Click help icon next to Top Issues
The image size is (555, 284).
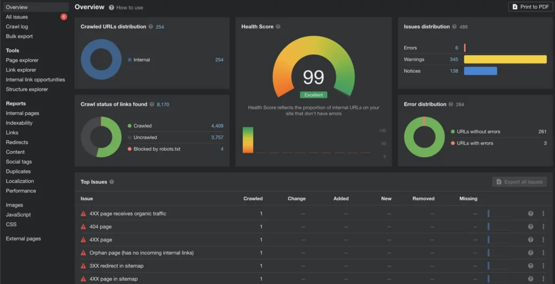pyautogui.click(x=112, y=182)
